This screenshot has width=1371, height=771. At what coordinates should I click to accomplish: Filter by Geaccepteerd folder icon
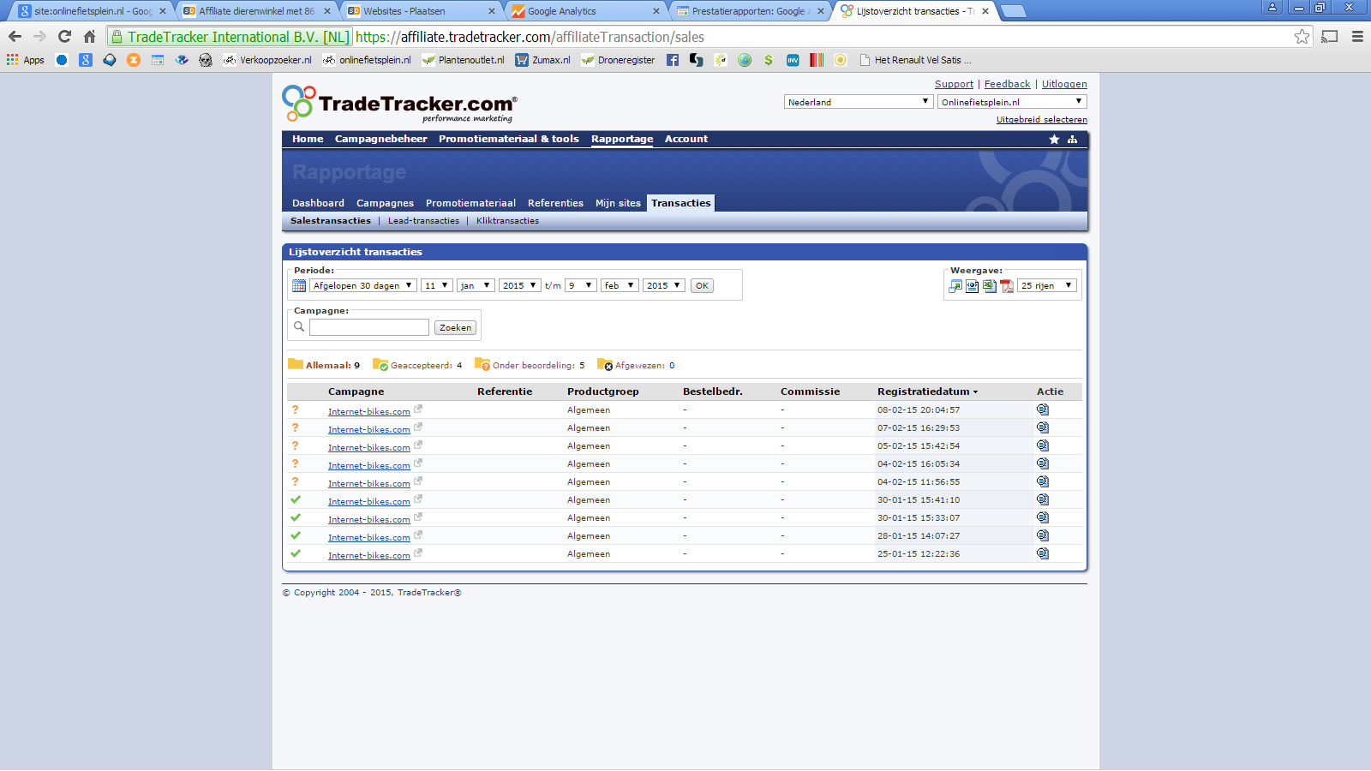[380, 364]
